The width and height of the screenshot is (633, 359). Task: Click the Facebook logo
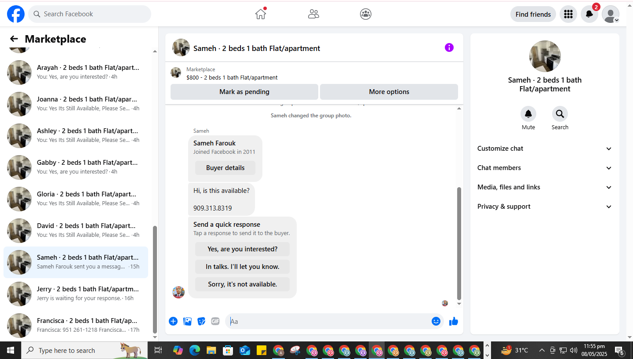[x=16, y=14]
